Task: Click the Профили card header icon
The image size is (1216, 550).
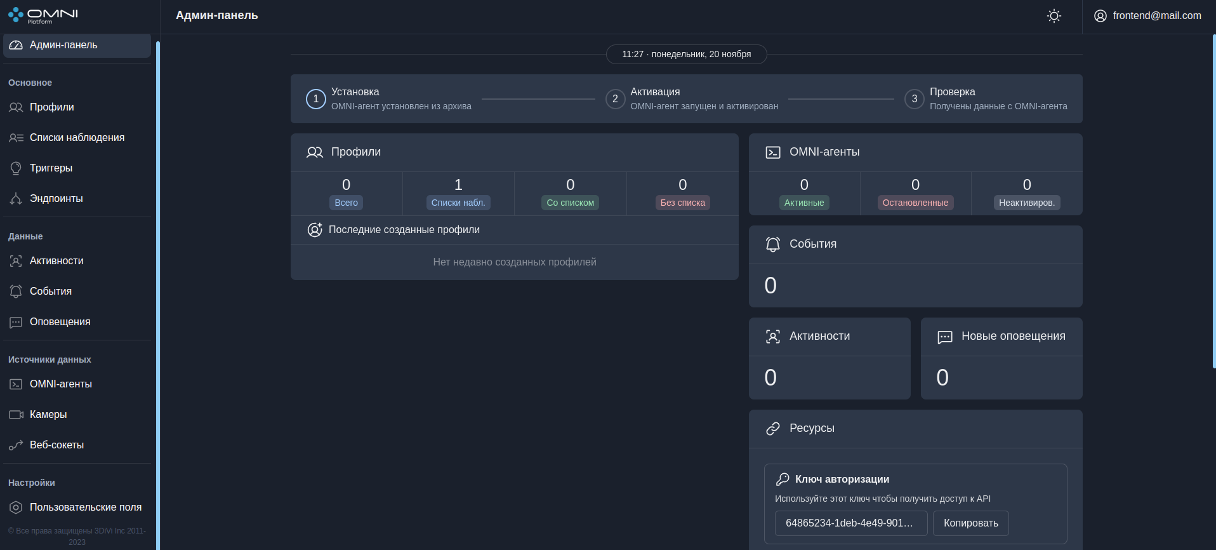Action: point(315,152)
